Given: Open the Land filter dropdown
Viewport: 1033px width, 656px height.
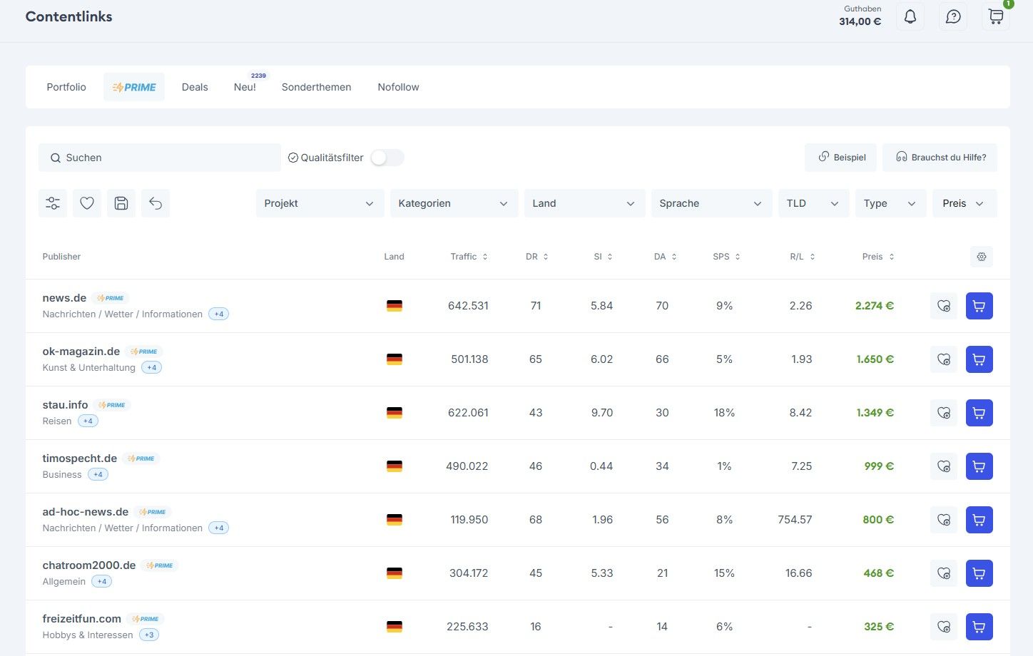Looking at the screenshot, I should (x=584, y=203).
